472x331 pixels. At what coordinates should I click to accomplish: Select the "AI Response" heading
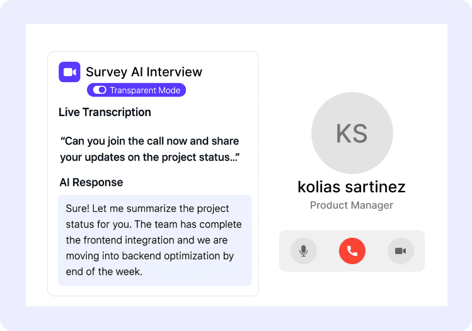tap(91, 182)
